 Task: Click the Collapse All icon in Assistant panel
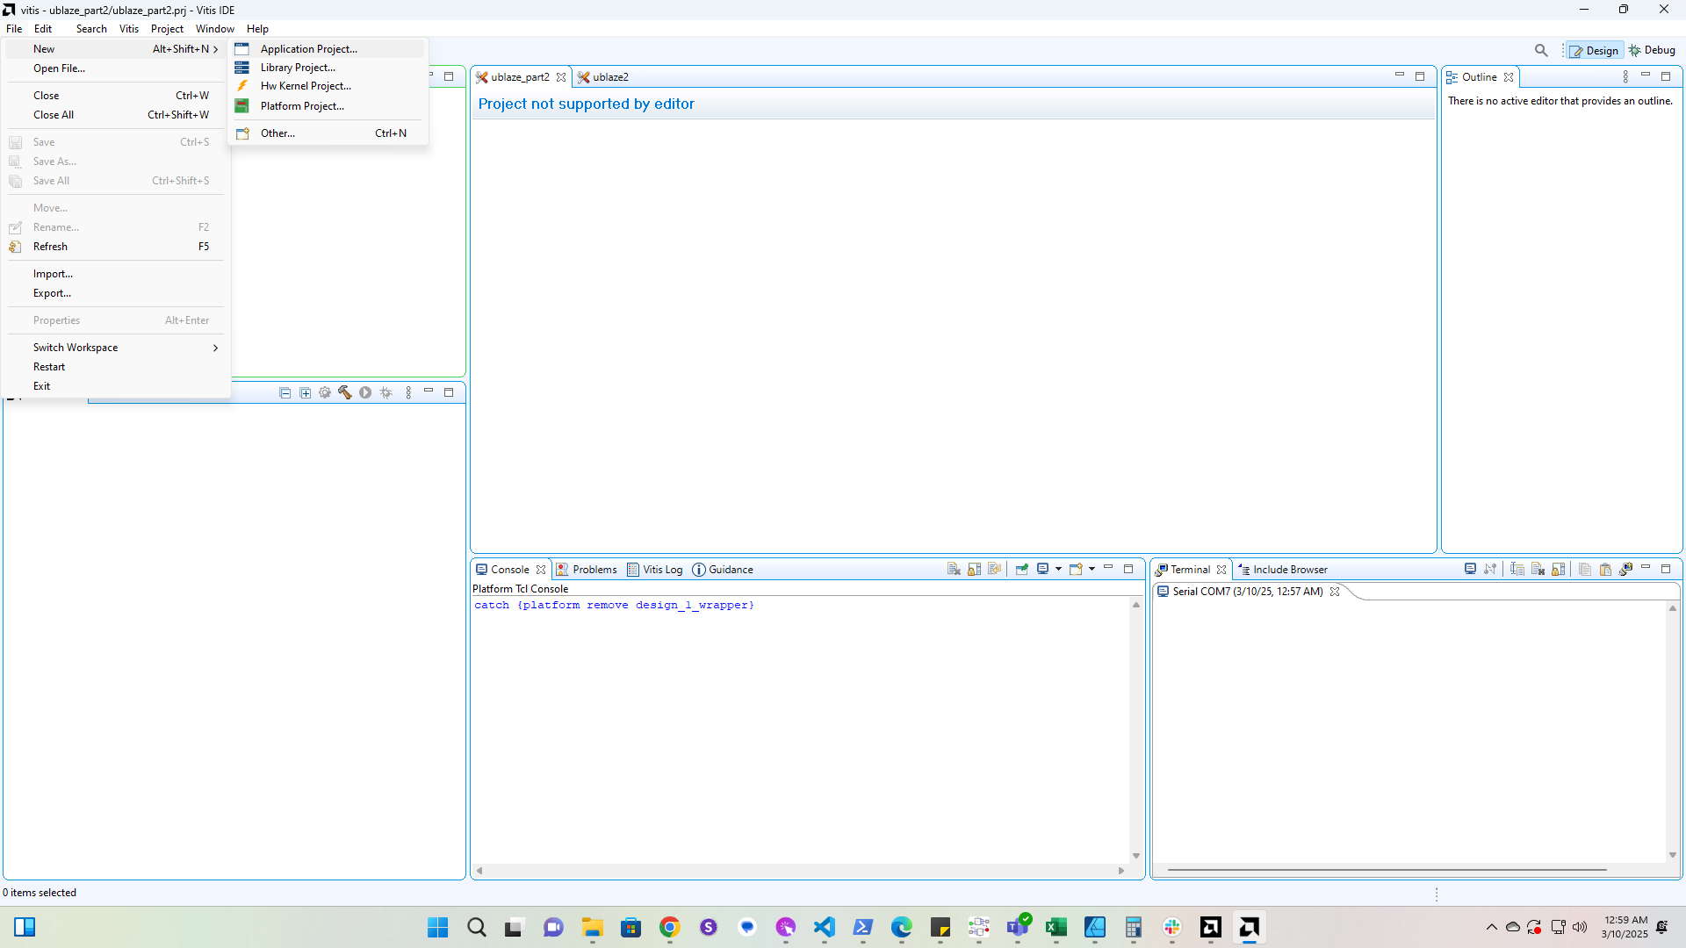[285, 393]
